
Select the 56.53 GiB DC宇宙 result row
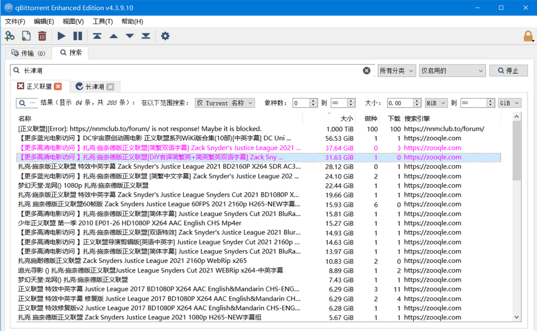259,138
